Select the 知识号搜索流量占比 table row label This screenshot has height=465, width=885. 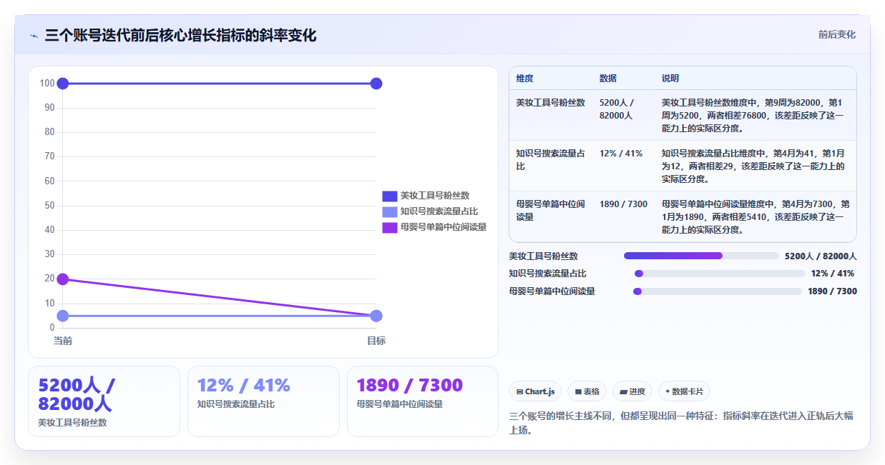[x=550, y=160]
